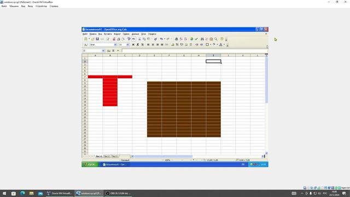Open the Background Color dropdown arrow
Screen dimensions: 350x197
pos(217,45)
